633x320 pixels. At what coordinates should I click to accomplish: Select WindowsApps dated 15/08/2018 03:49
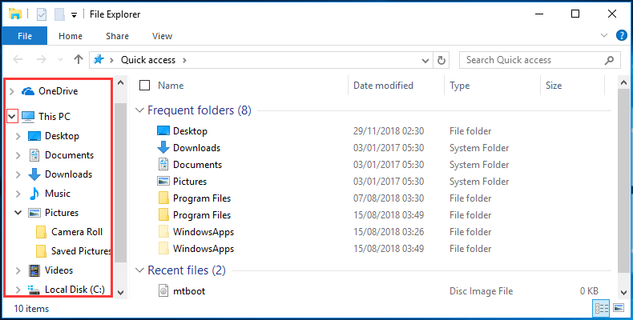point(204,249)
